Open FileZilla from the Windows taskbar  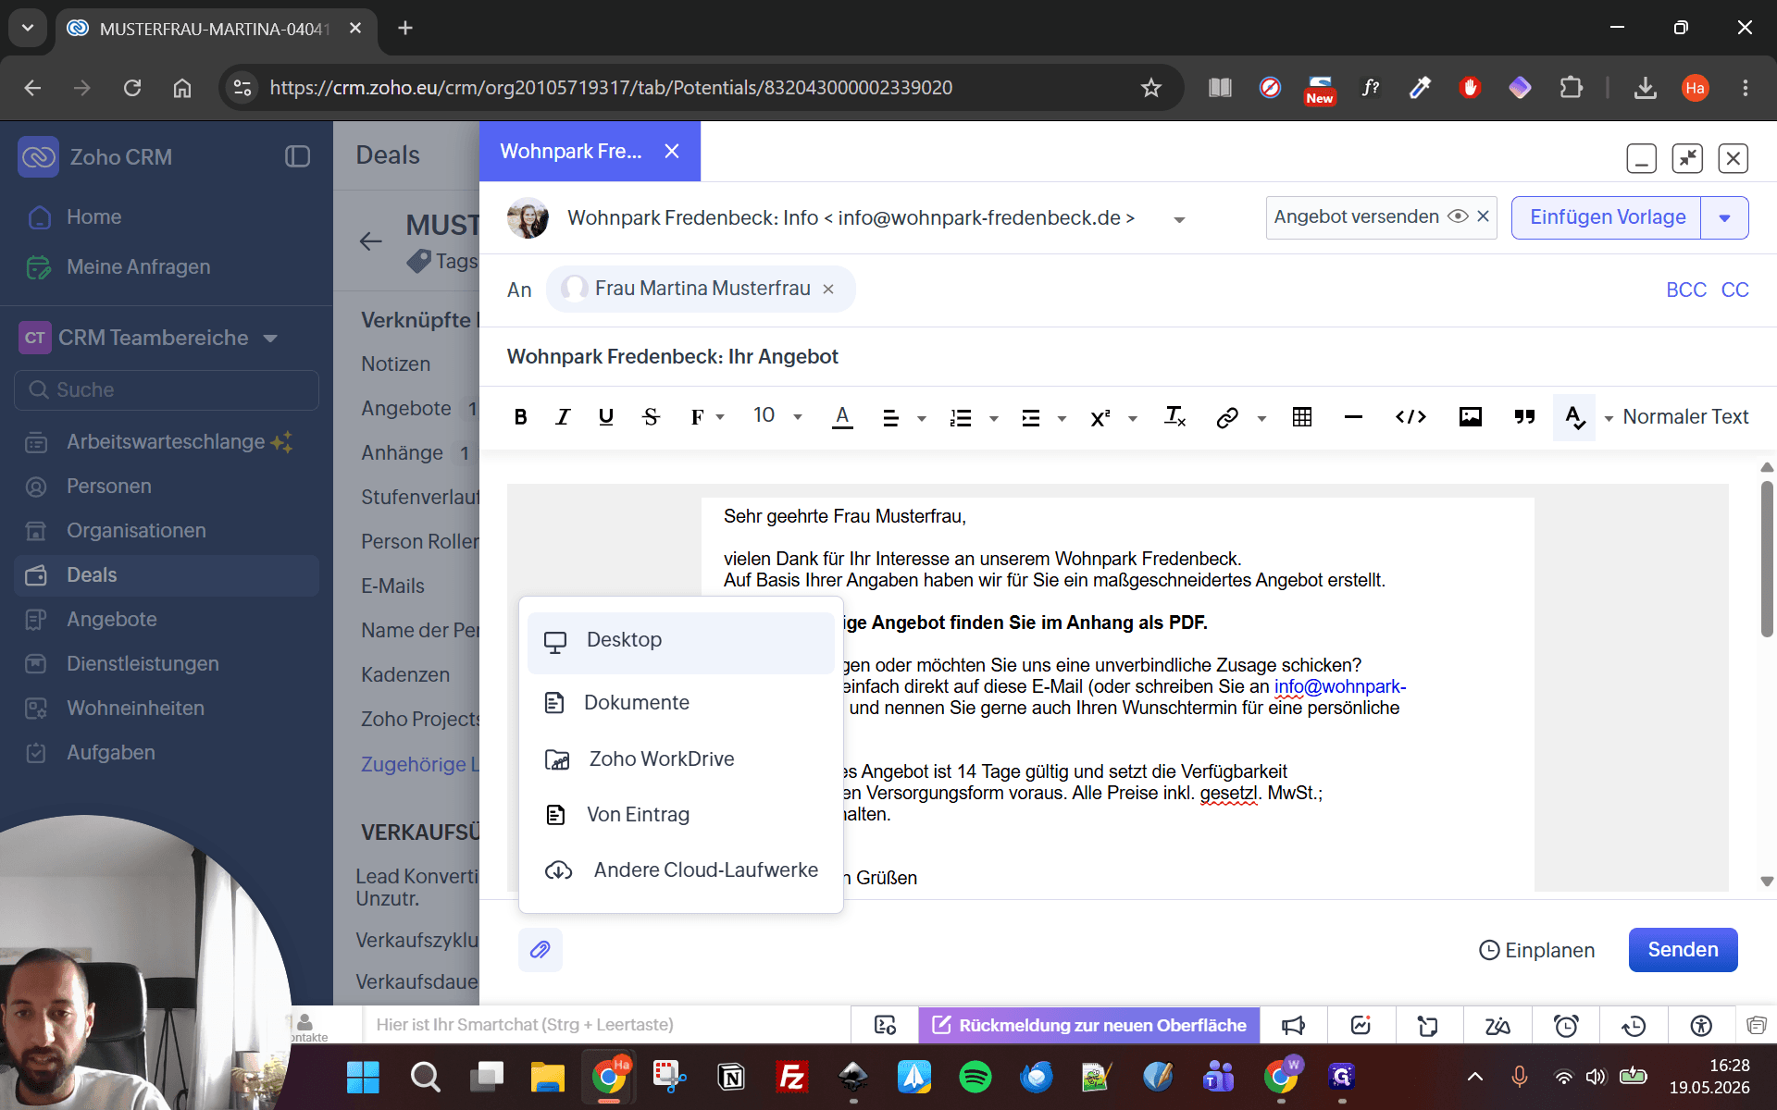792,1077
